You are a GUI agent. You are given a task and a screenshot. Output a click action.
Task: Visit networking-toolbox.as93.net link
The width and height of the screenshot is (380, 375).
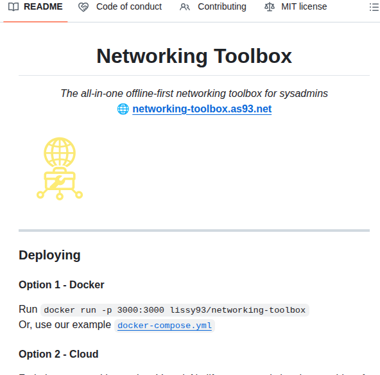click(202, 109)
